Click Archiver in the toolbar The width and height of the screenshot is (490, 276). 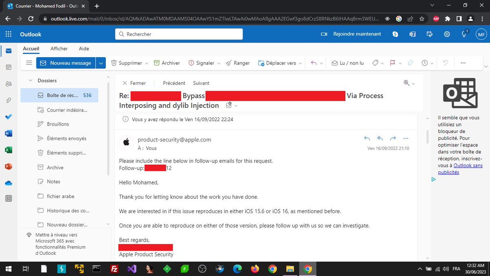tap(167, 63)
